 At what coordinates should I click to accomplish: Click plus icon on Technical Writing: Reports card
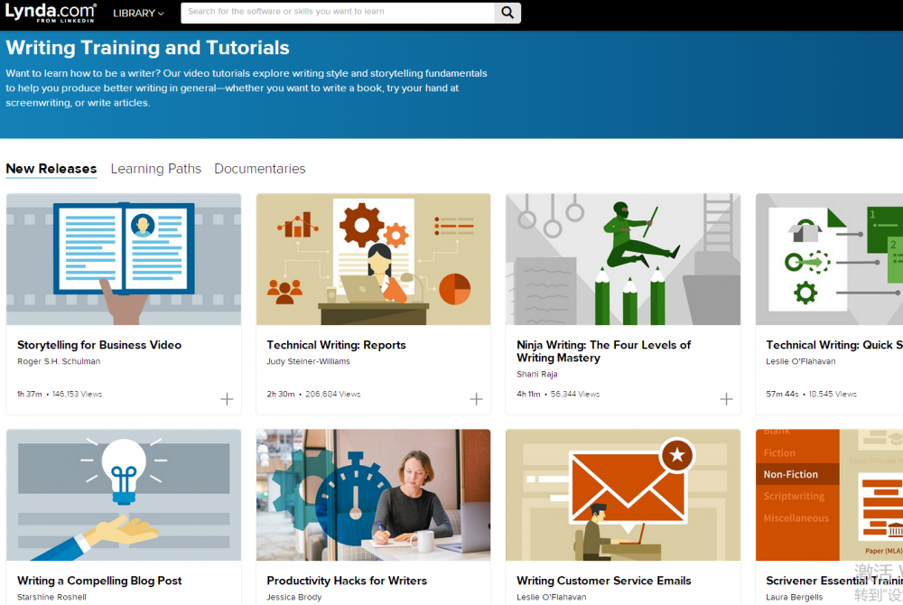click(x=476, y=399)
